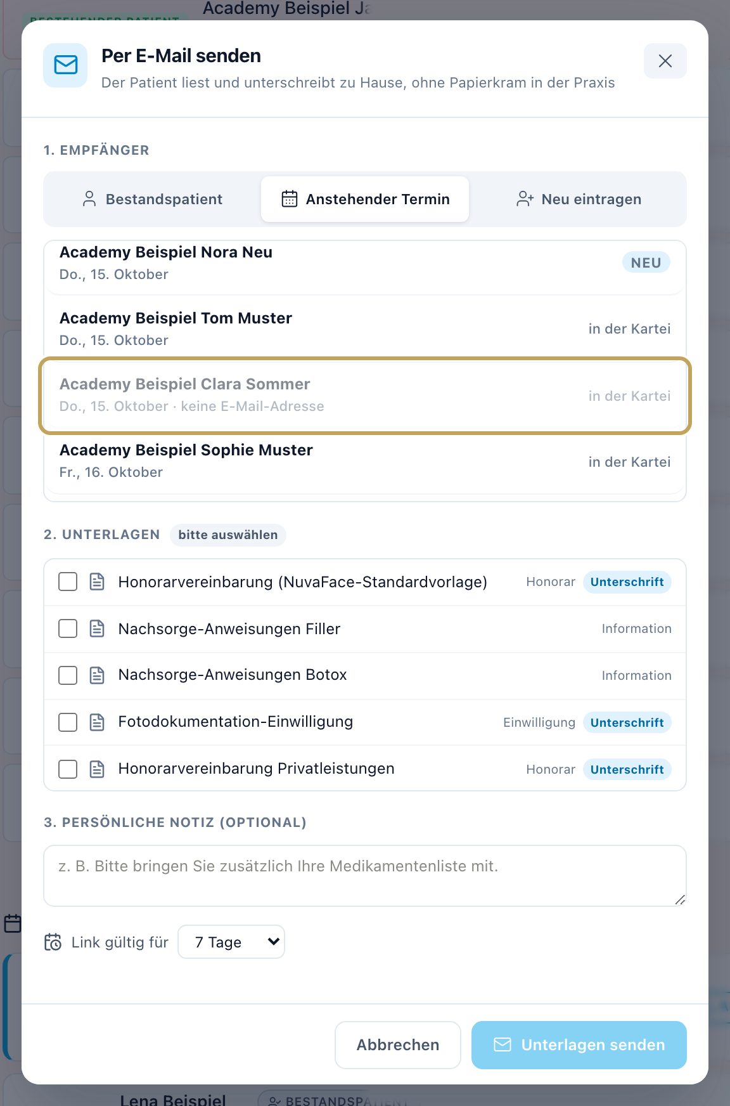Viewport: 730px width, 1106px height.
Task: Click the 'bitte auswählen' badge next to Unterlagen
Action: coord(228,535)
